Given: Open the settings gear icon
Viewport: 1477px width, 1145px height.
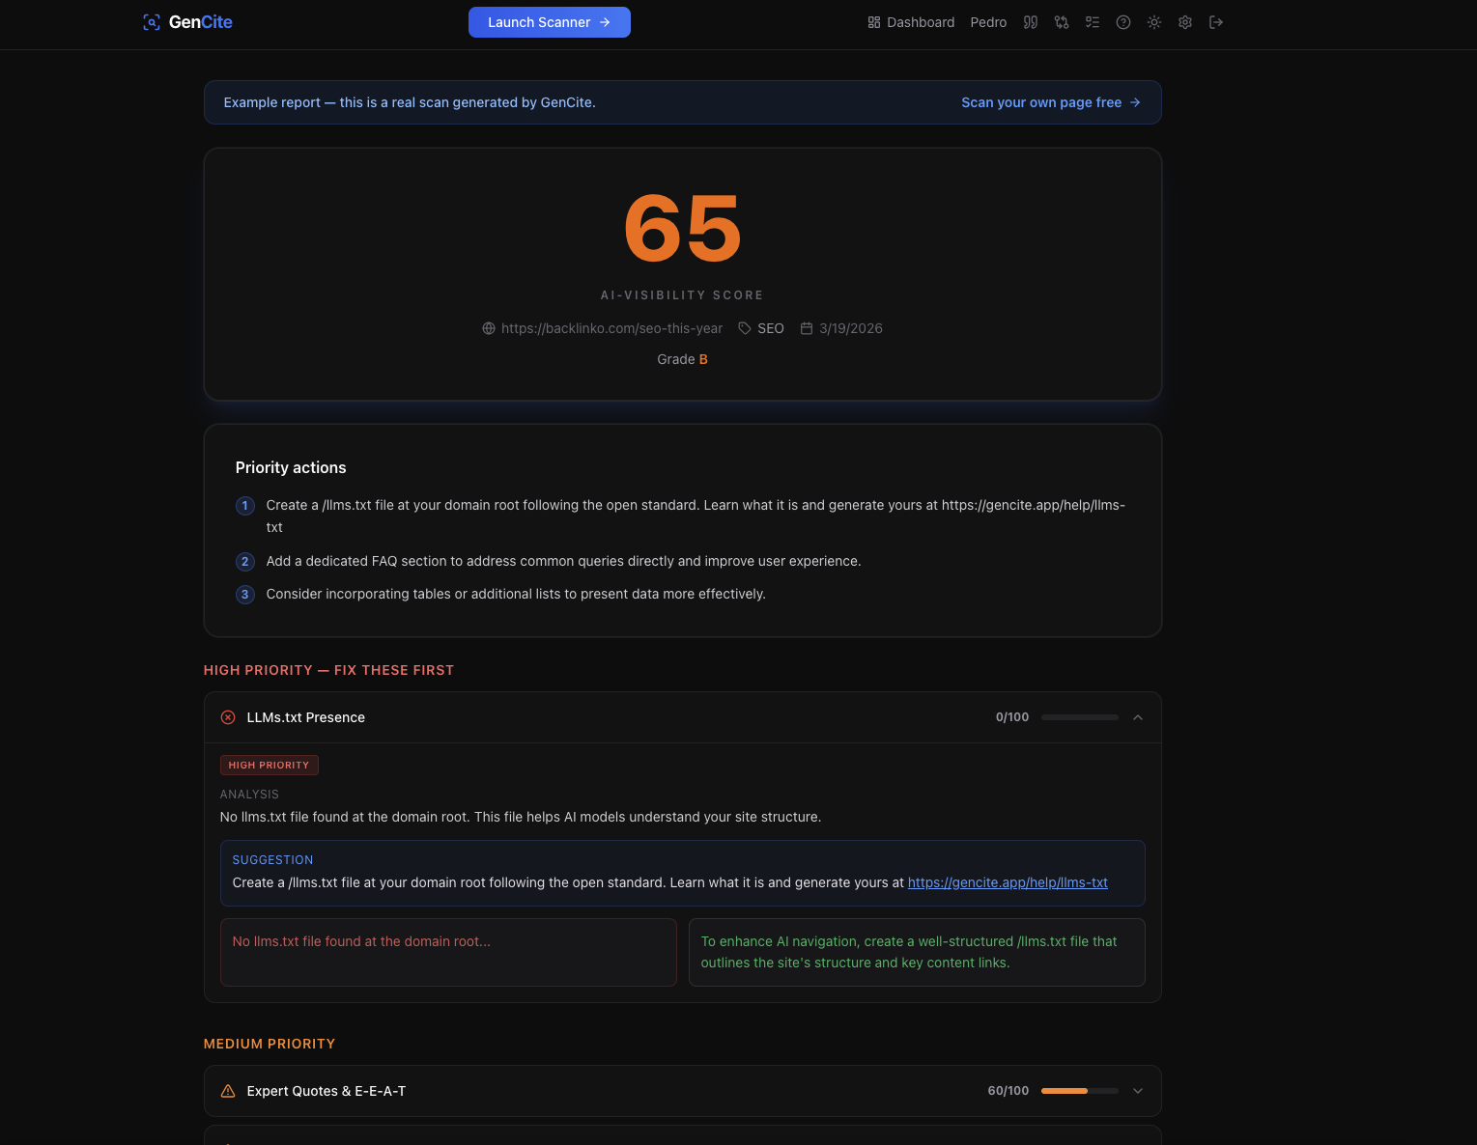Looking at the screenshot, I should click(1185, 22).
